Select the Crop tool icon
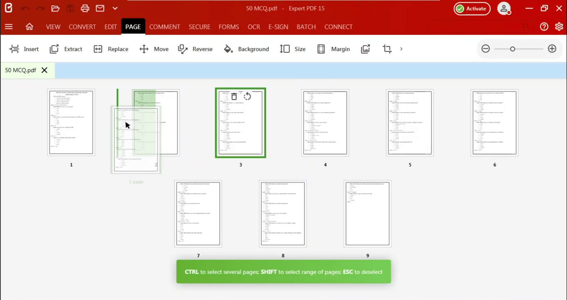Screen dimensions: 567x300 point(387,49)
